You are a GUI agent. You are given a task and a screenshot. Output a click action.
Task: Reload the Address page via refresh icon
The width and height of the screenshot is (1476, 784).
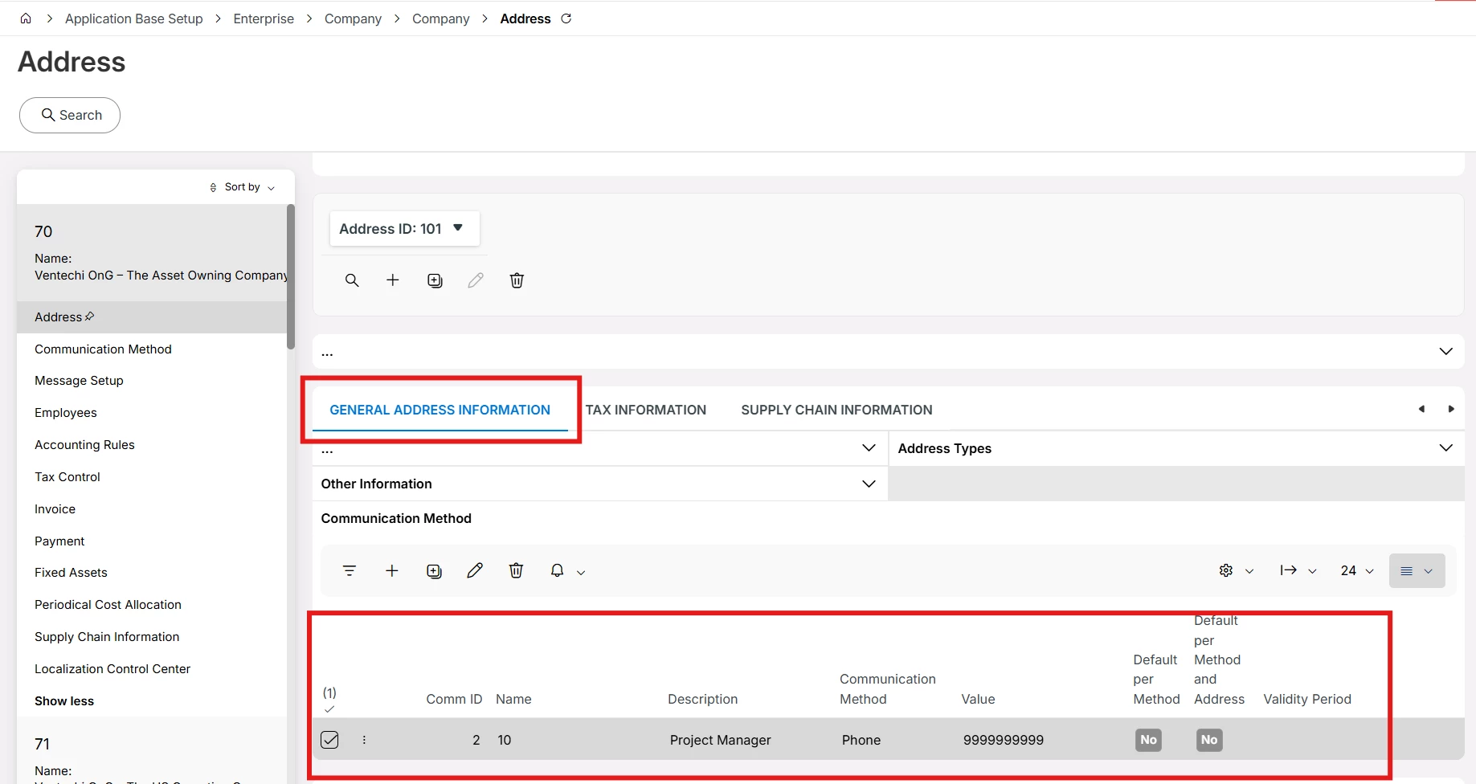click(566, 18)
